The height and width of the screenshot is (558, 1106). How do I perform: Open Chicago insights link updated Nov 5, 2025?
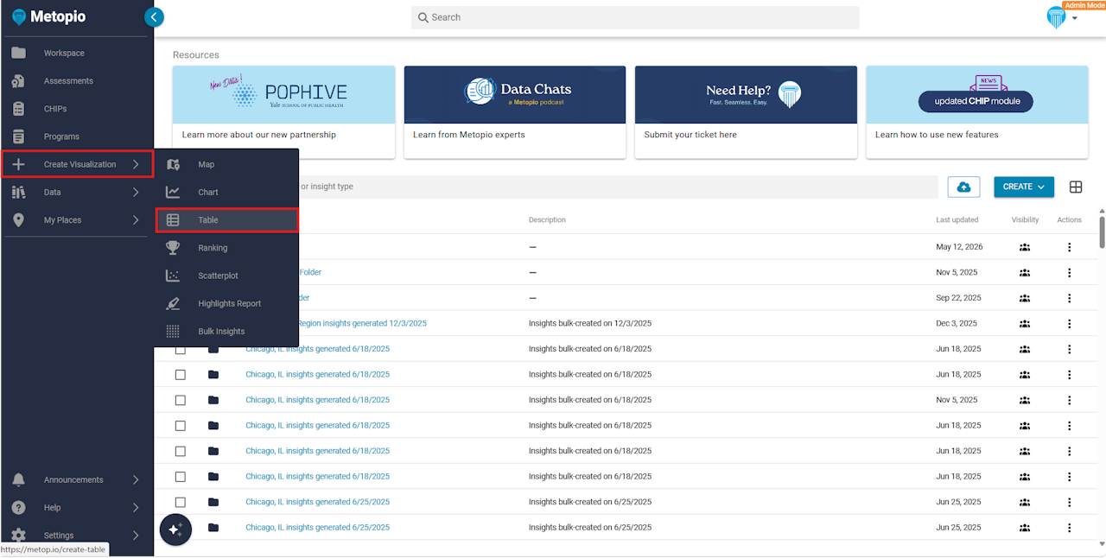(317, 400)
